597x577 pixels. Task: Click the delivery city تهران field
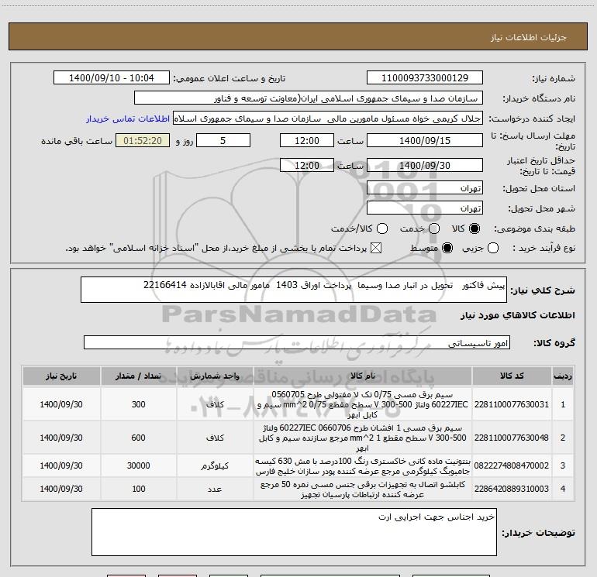[x=423, y=208]
